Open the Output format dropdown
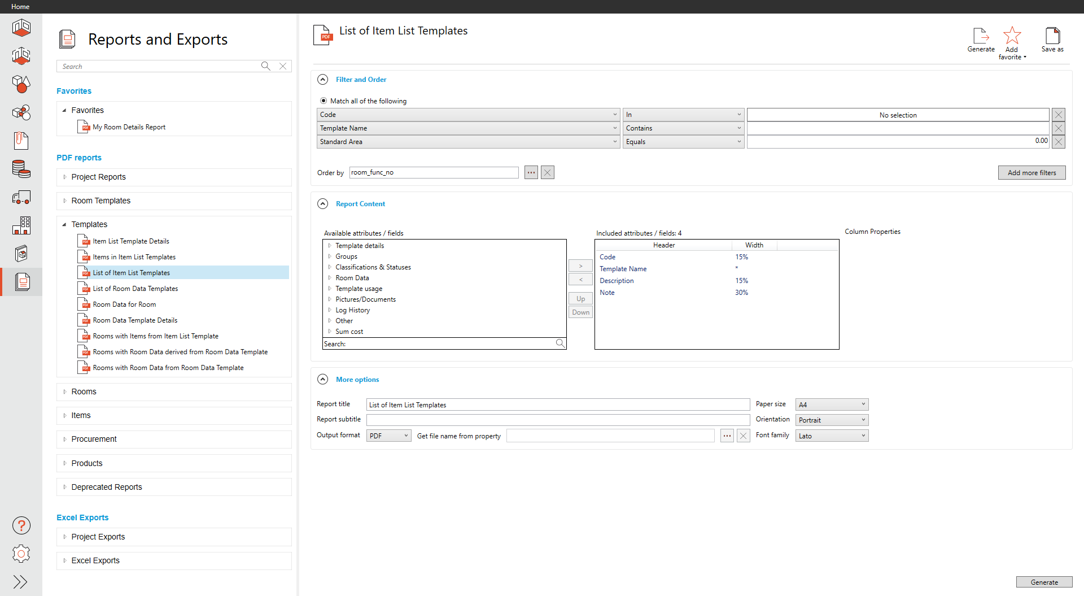Screen dimensions: 1084x596 pos(388,436)
